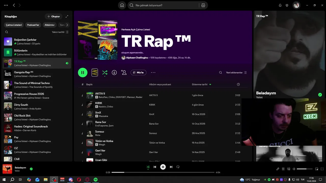326x183 pixels.
Task: Open Massaka artist link
Action: [x=103, y=116]
